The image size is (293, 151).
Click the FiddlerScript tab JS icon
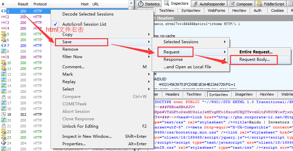point(260,4)
